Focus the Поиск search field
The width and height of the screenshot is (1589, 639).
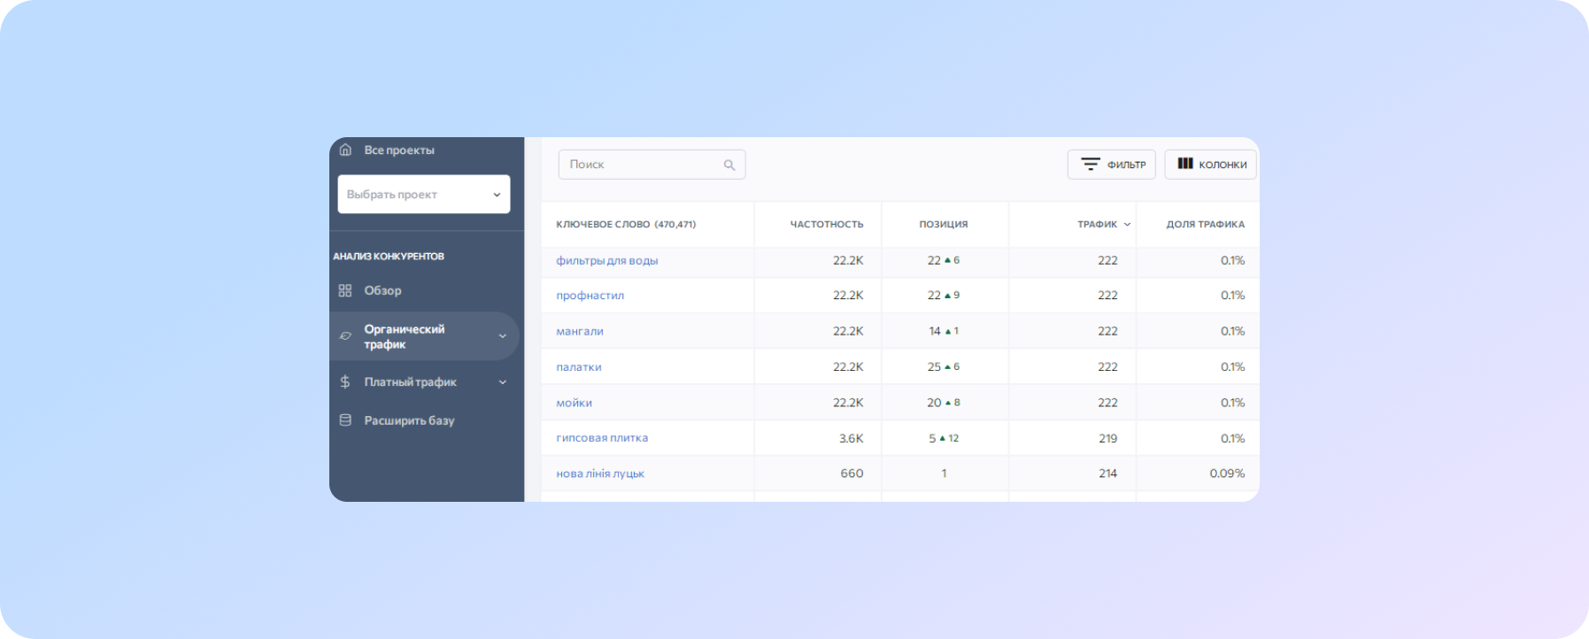[652, 165]
